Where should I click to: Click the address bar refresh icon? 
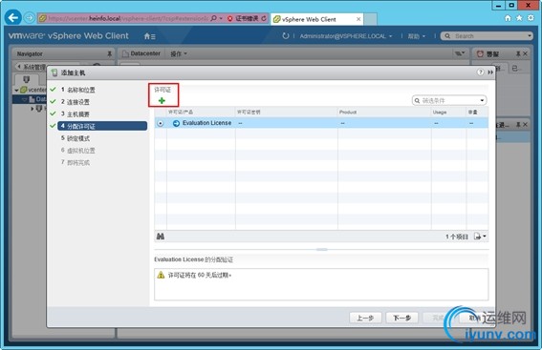pos(264,18)
